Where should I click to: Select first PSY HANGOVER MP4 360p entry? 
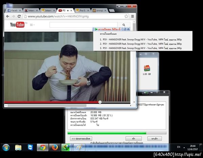(141, 39)
